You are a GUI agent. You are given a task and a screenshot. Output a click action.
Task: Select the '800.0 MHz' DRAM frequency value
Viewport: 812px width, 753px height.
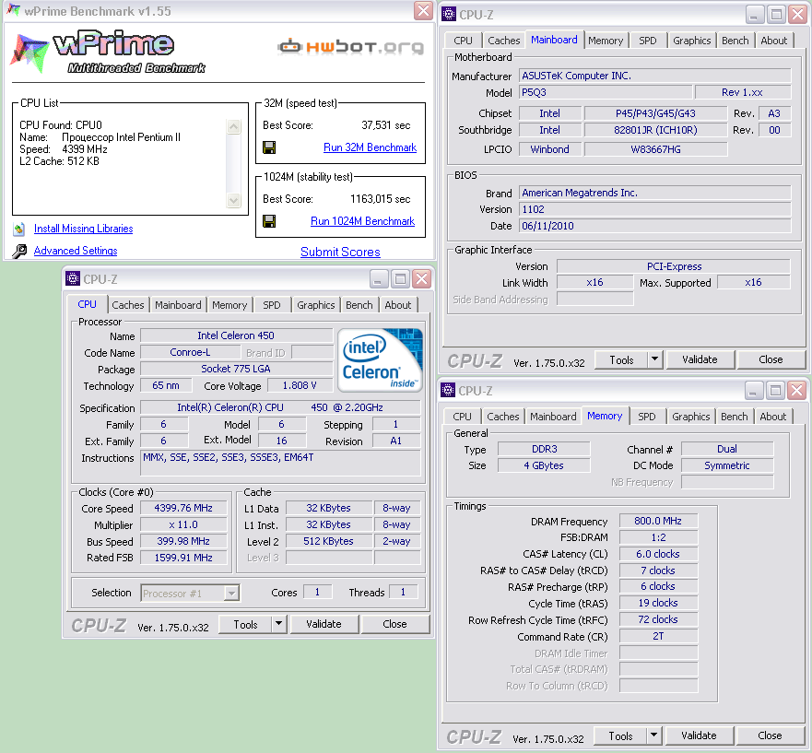pos(658,521)
